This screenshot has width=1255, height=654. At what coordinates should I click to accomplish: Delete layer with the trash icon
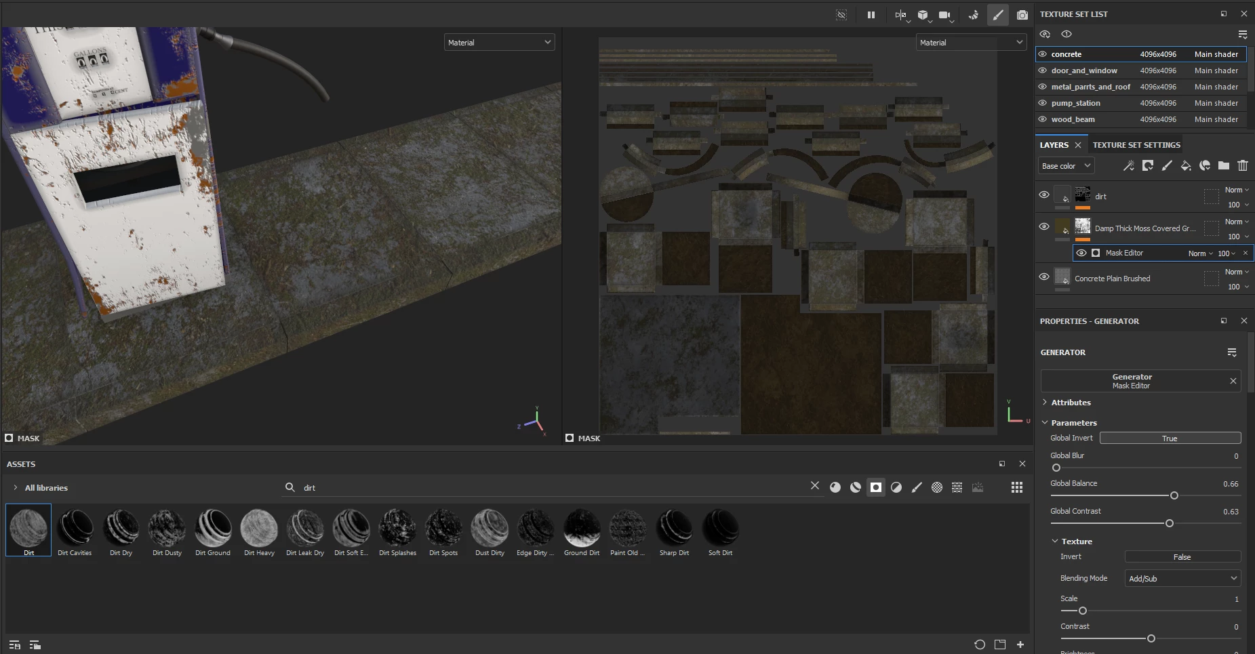pyautogui.click(x=1243, y=166)
